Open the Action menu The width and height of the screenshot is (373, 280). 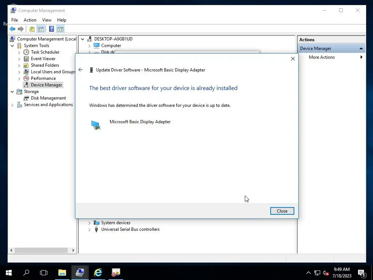point(30,20)
